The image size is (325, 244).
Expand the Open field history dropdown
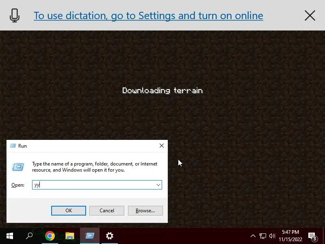pyautogui.click(x=158, y=185)
